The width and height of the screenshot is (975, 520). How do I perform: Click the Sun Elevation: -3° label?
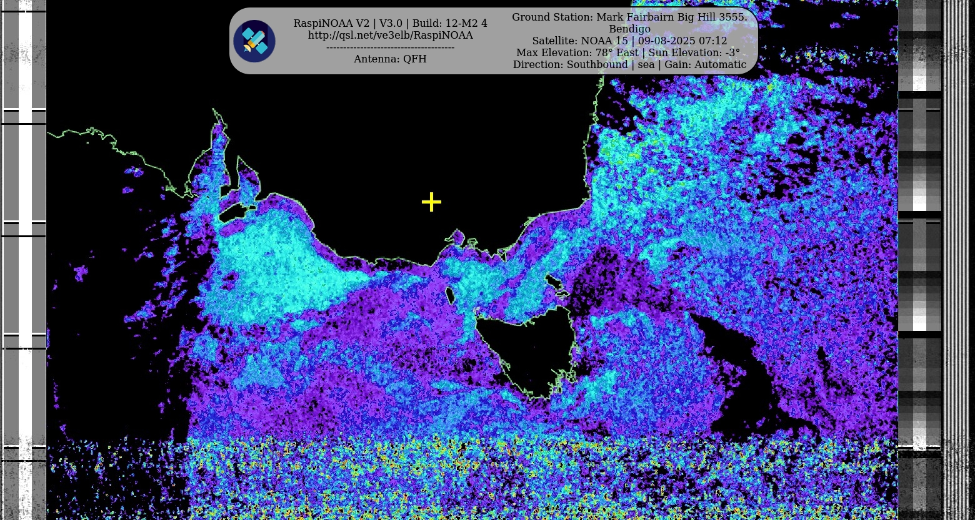[694, 53]
